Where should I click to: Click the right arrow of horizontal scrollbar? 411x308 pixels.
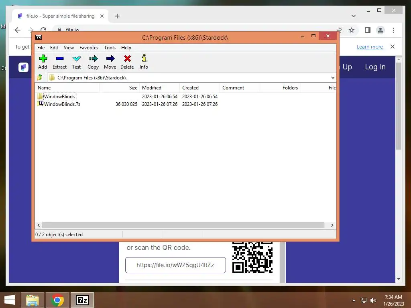pos(332,225)
